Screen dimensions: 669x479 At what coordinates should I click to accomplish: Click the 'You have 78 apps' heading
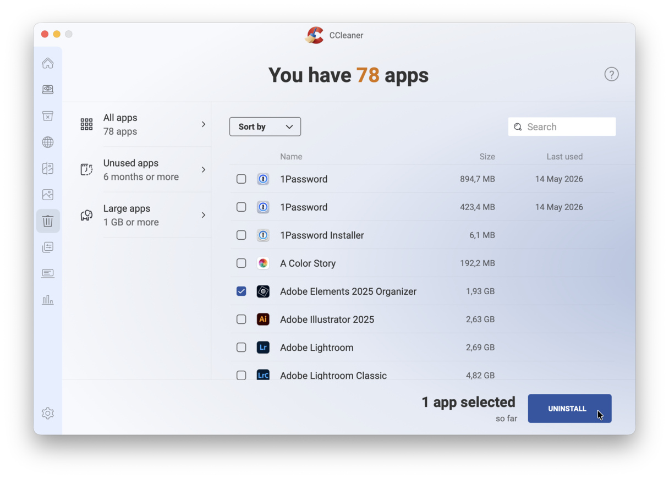(348, 75)
